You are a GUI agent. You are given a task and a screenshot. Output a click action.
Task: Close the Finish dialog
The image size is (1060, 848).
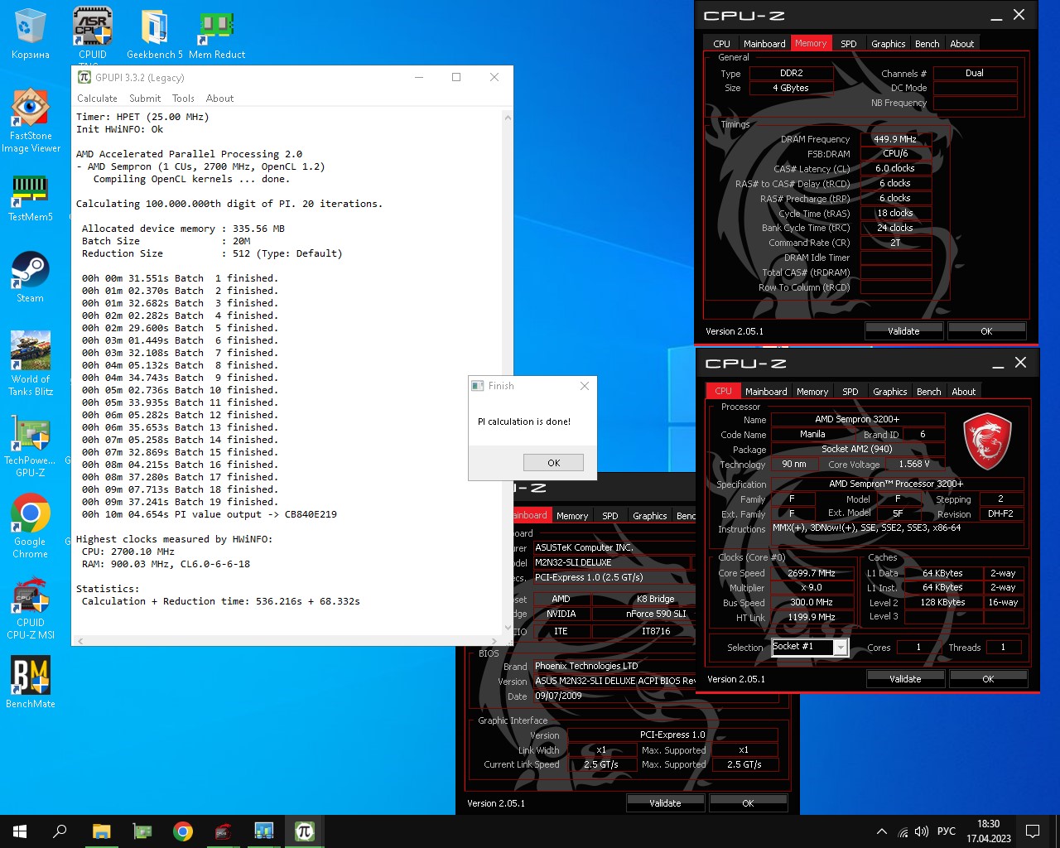(584, 386)
